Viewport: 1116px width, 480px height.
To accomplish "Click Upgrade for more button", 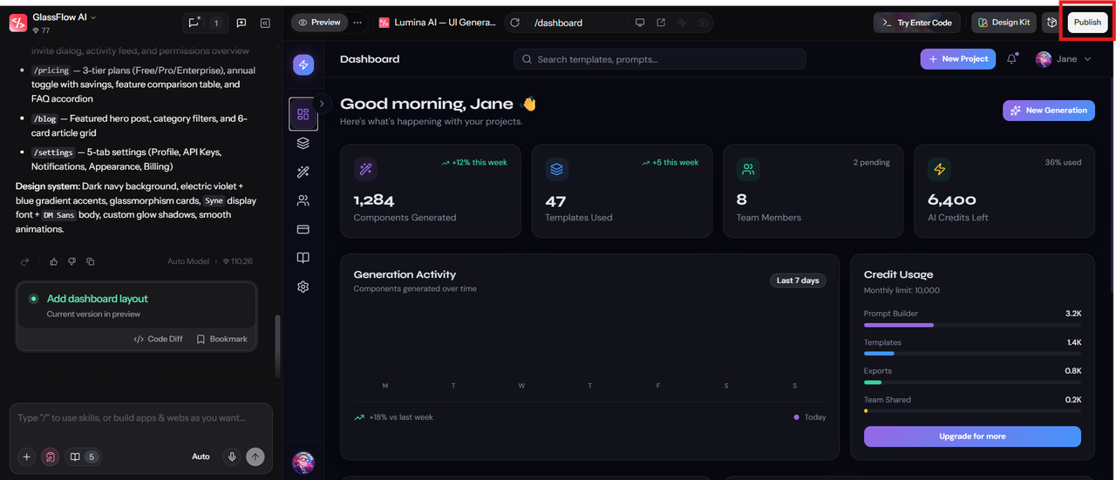I will (x=972, y=436).
